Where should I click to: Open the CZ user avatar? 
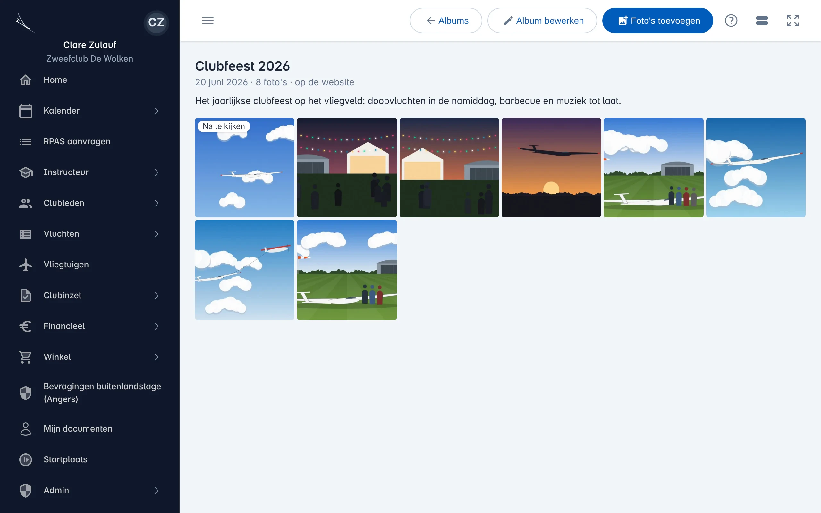click(157, 22)
